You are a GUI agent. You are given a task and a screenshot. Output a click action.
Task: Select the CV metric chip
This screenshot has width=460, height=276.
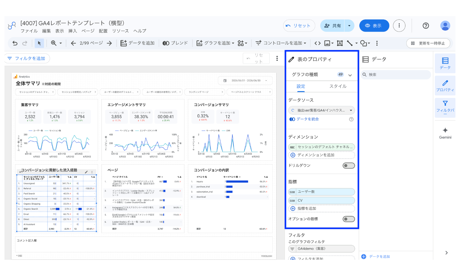click(x=321, y=201)
